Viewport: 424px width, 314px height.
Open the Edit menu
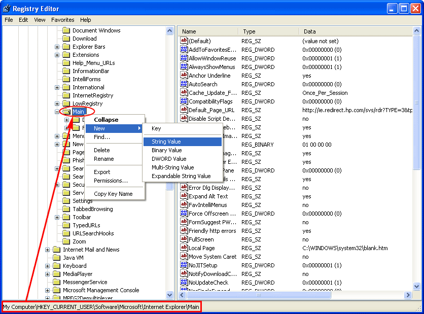click(x=23, y=20)
